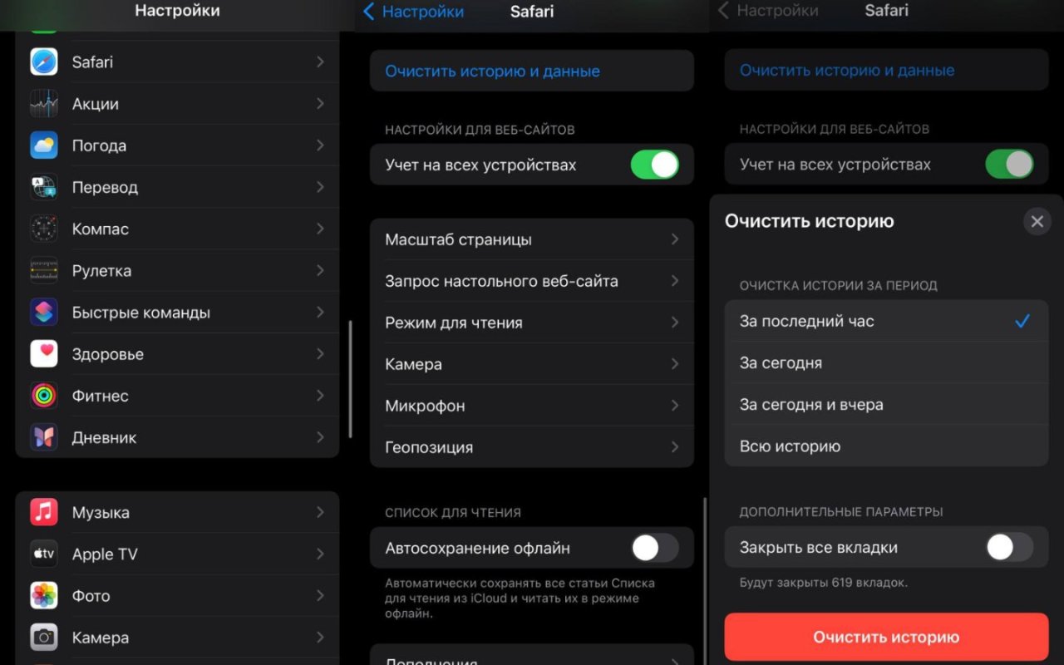Toggle Учет на всех устройствах switch in middle panel
1064x665 pixels.
click(x=655, y=165)
